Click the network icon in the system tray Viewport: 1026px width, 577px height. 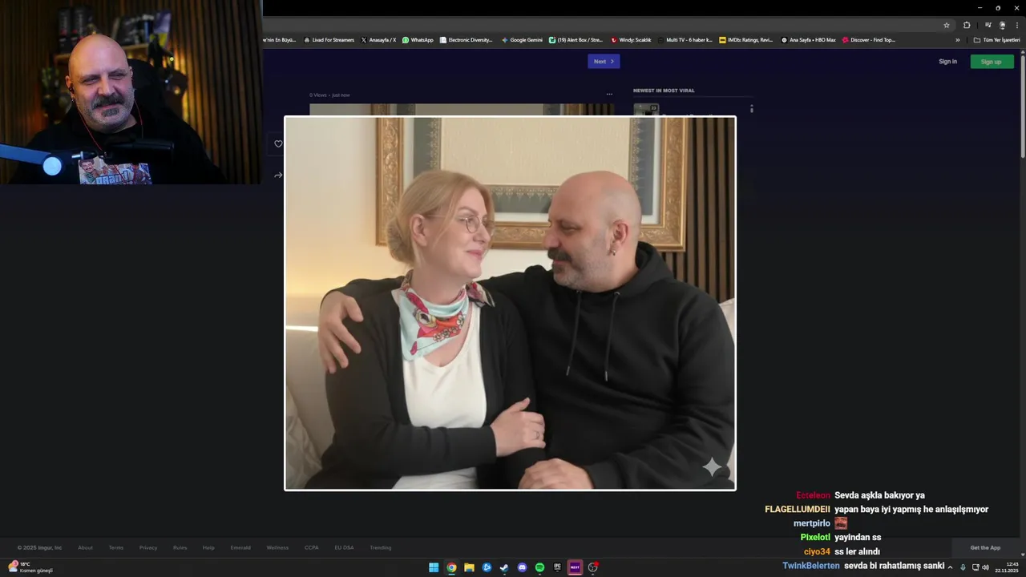975,567
